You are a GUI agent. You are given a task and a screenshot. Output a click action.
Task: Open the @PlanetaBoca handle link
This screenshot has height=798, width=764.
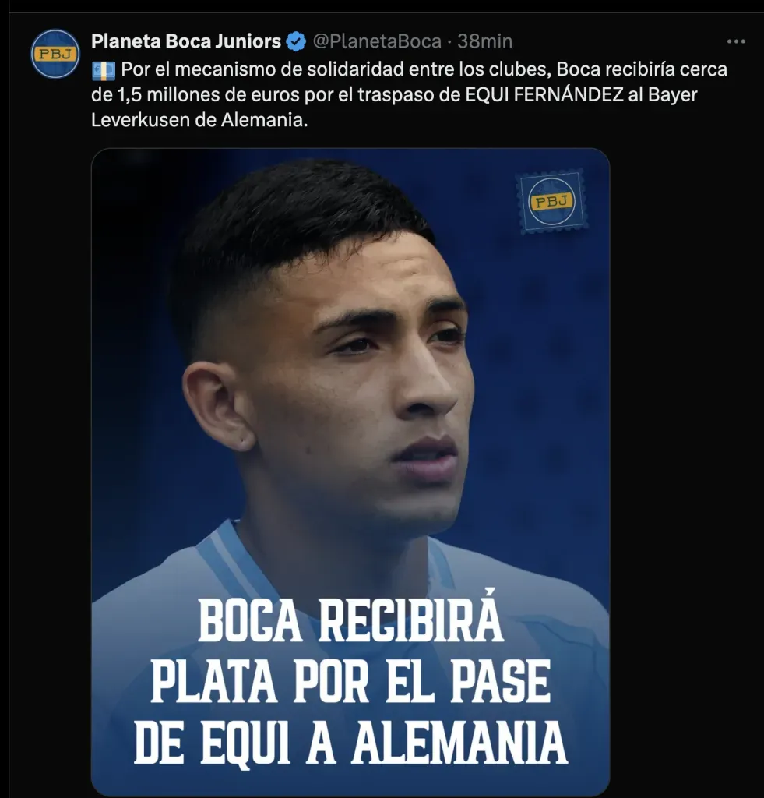[377, 41]
